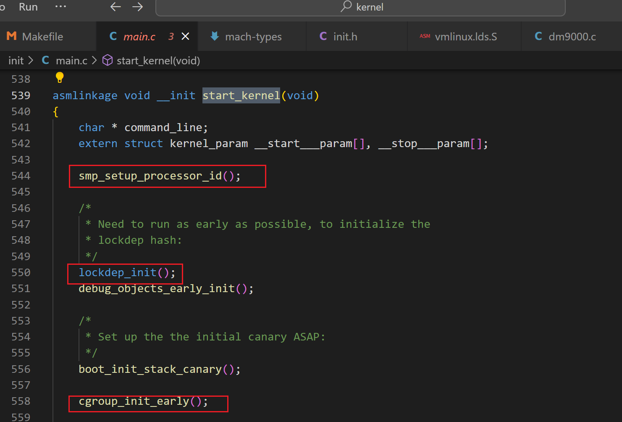Open the more menu items ellipsis

tap(60, 7)
